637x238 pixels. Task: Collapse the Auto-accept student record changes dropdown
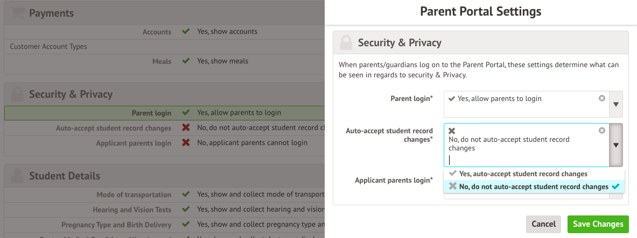pos(616,145)
